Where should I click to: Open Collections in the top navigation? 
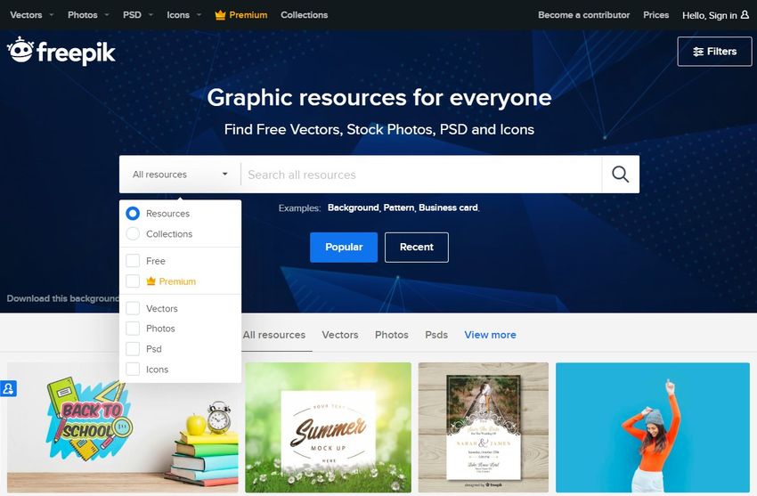click(305, 15)
